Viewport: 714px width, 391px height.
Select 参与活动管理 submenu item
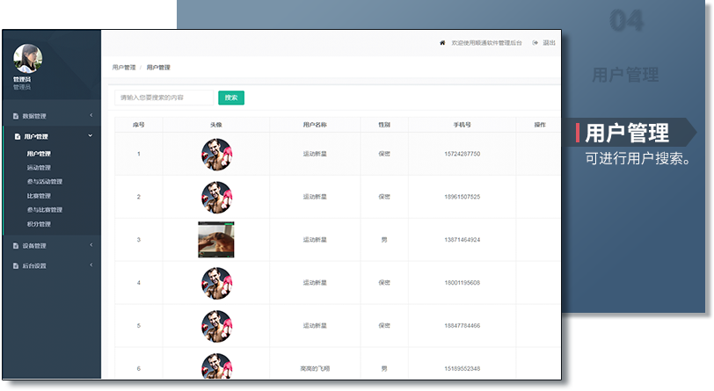(x=44, y=182)
